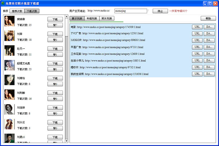Click the green app icon in the title bar

click(3, 3)
